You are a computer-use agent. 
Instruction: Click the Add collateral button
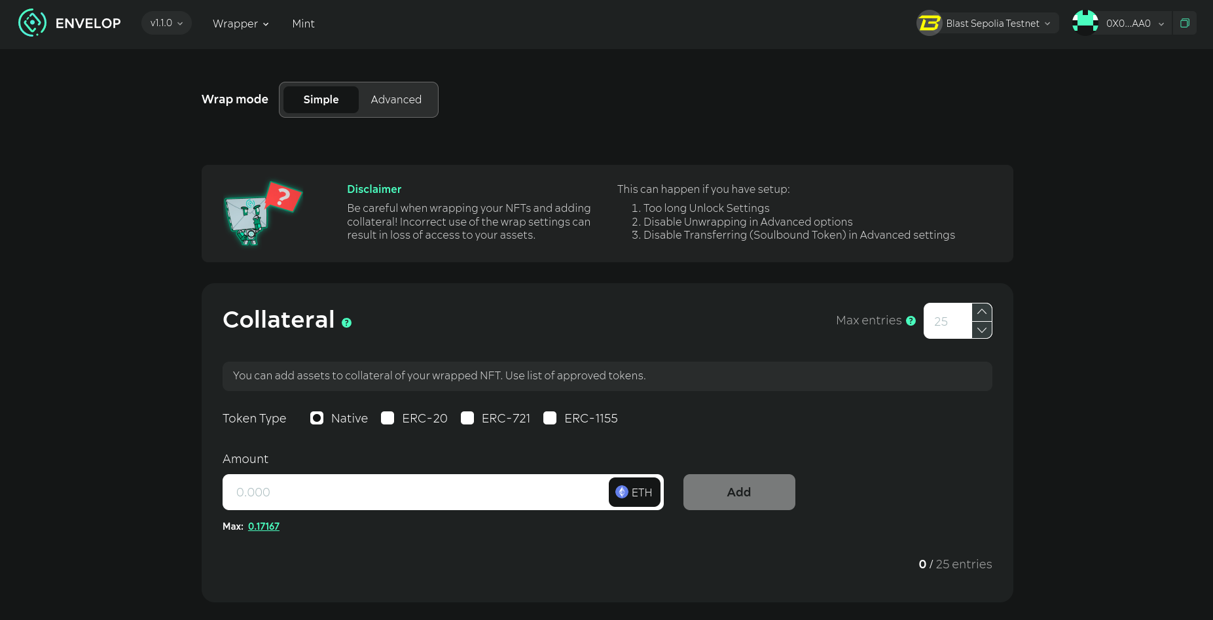click(739, 492)
